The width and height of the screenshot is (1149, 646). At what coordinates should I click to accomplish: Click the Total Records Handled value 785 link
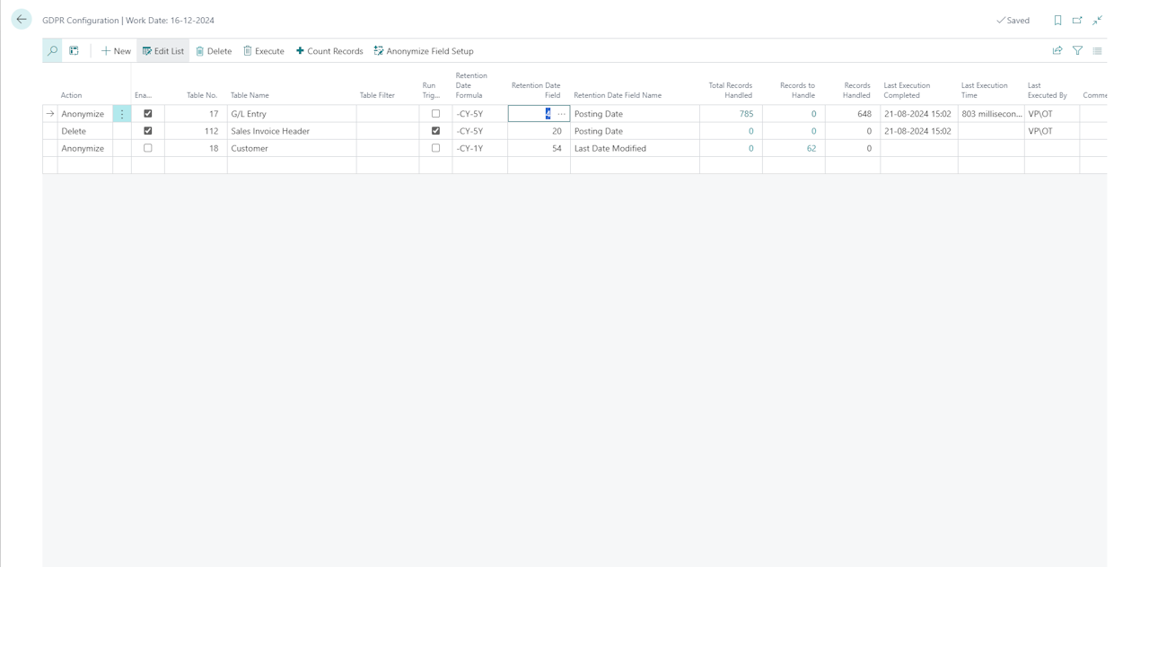746,113
